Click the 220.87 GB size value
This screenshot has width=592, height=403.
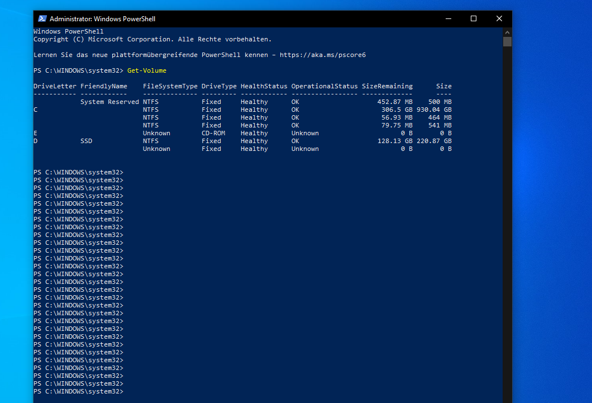[x=434, y=141]
